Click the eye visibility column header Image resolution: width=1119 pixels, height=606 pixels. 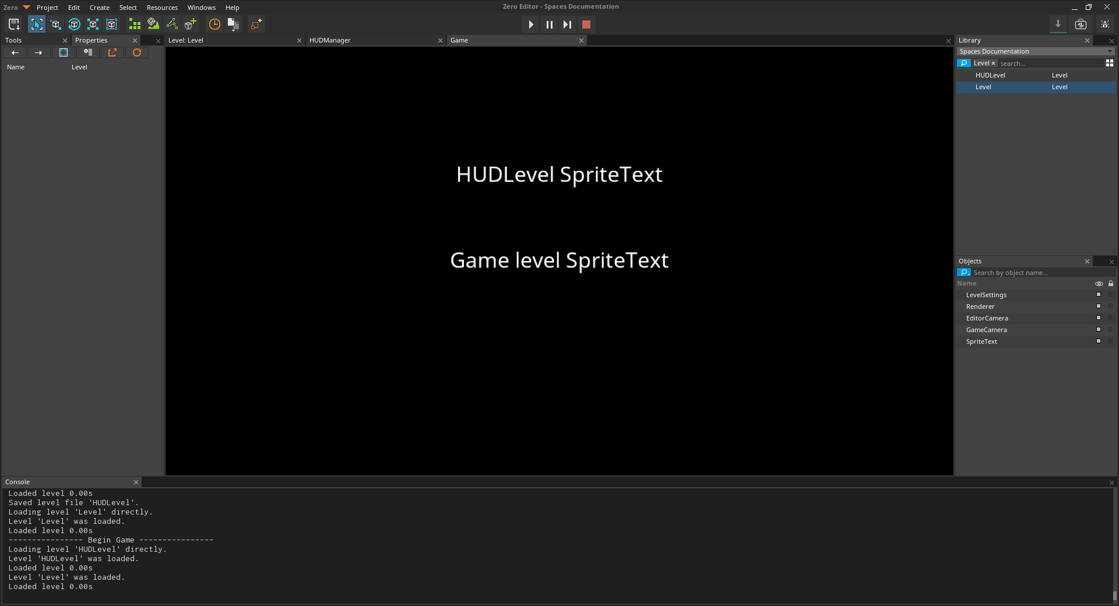[x=1099, y=284]
